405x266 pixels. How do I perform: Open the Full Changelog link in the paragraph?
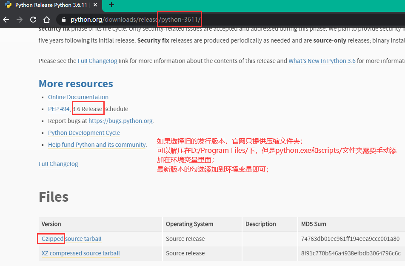pyautogui.click(x=97, y=61)
